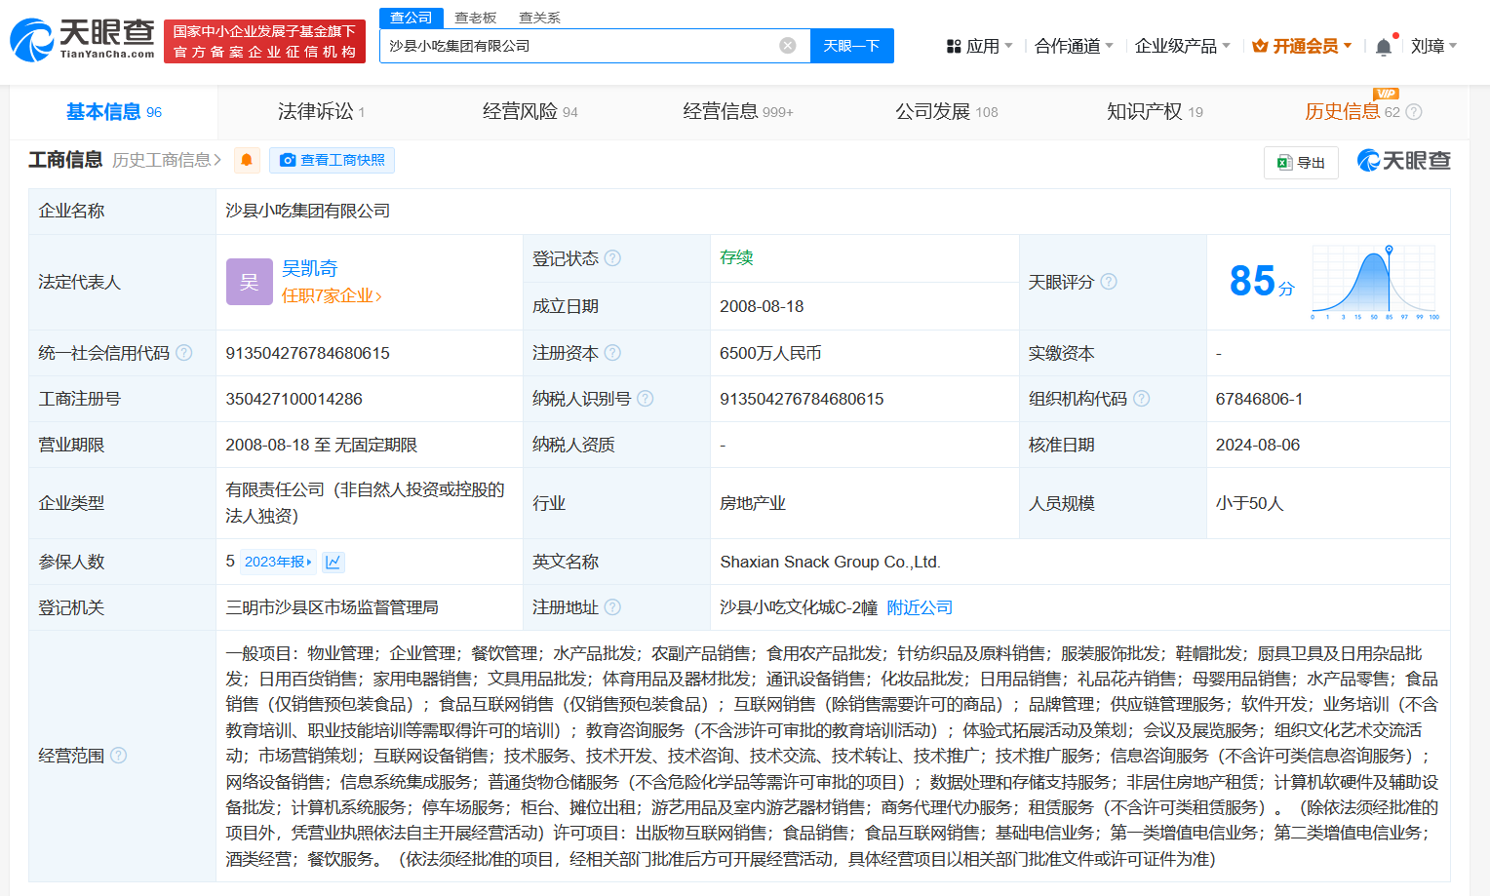
Task: Select the 知识产权 tab
Action: click(x=1155, y=112)
